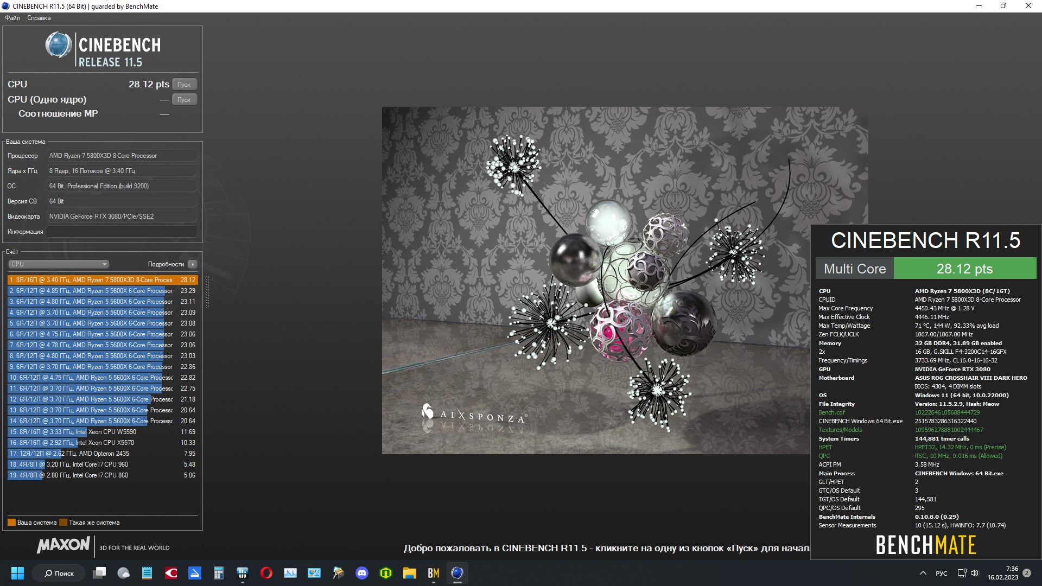This screenshot has height=586, width=1042.
Task: Run the CPU multi-core test with Пуск
Action: point(184,85)
